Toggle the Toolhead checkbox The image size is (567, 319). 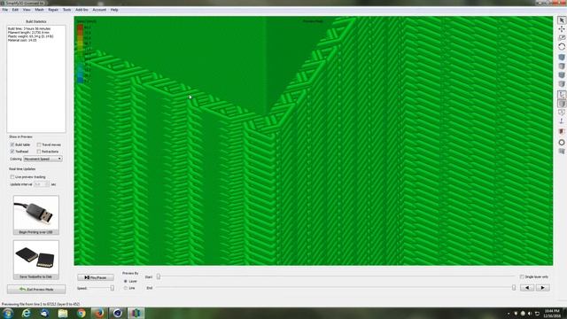coord(12,152)
